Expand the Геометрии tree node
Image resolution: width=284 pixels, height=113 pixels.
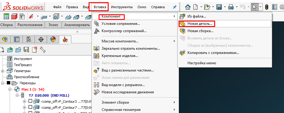pyautogui.click(x=3, y=71)
